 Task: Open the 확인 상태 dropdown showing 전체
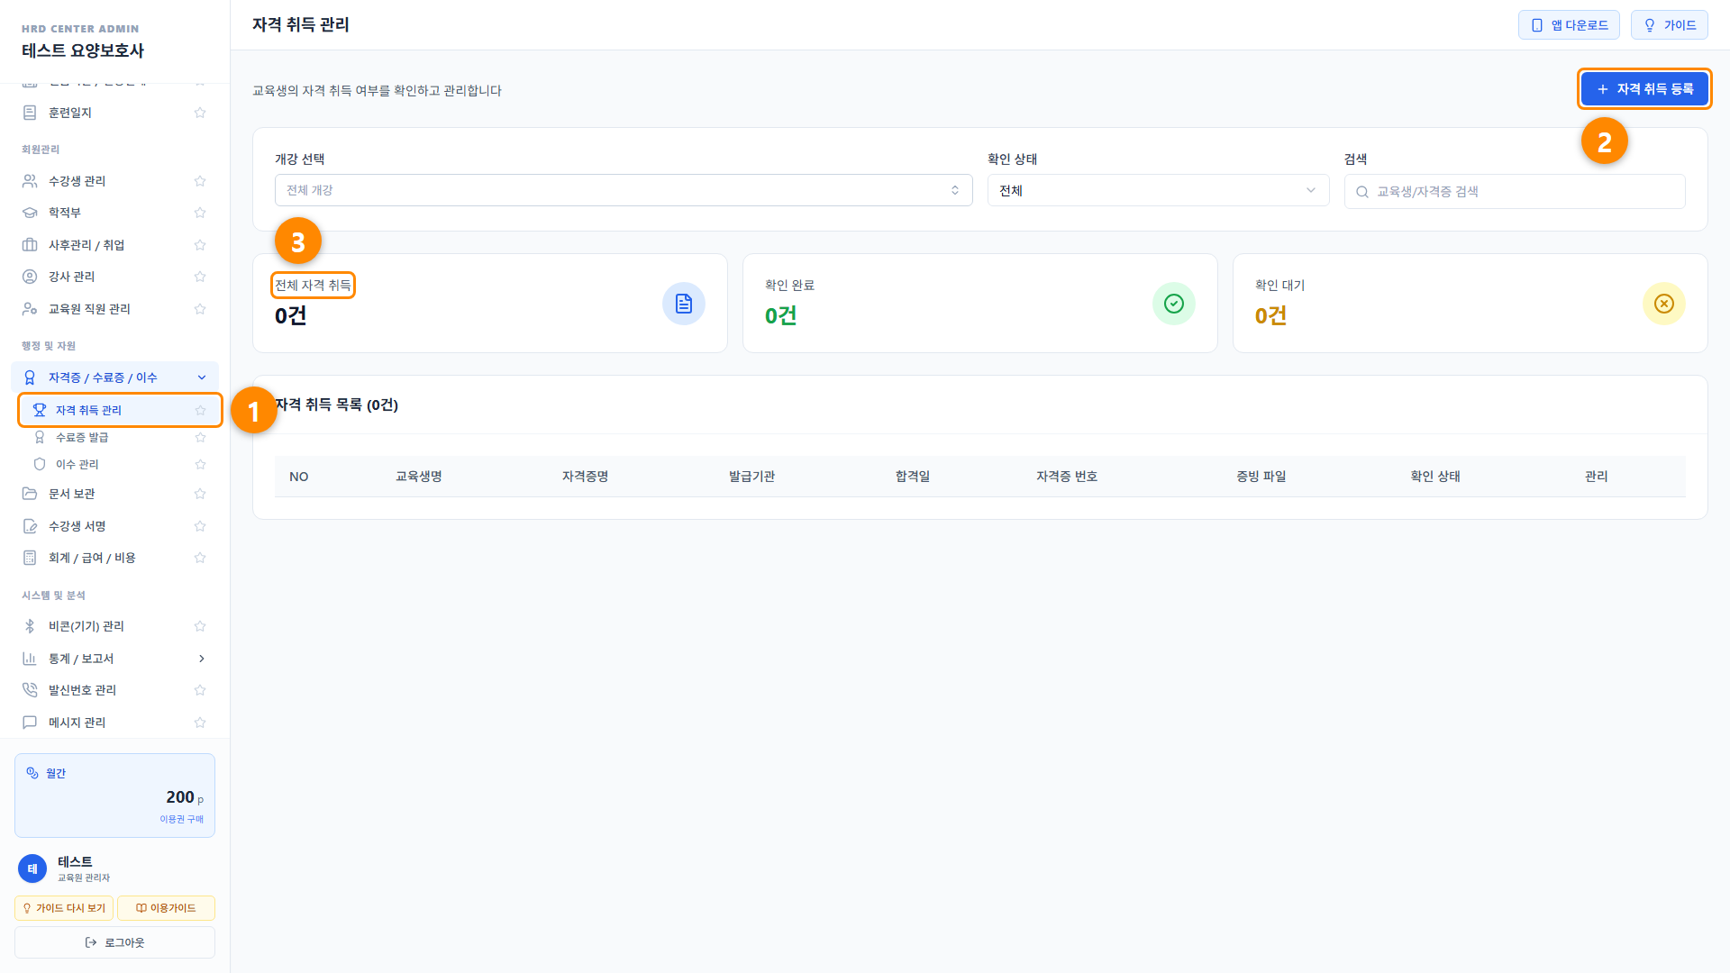[1159, 190]
